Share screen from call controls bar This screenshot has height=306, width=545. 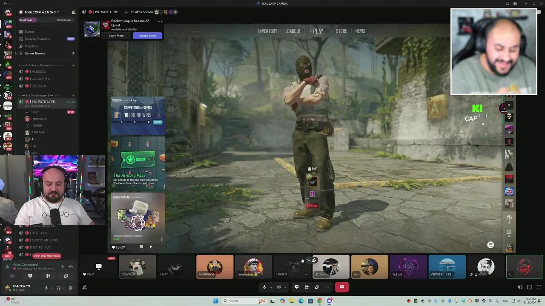pos(296,287)
